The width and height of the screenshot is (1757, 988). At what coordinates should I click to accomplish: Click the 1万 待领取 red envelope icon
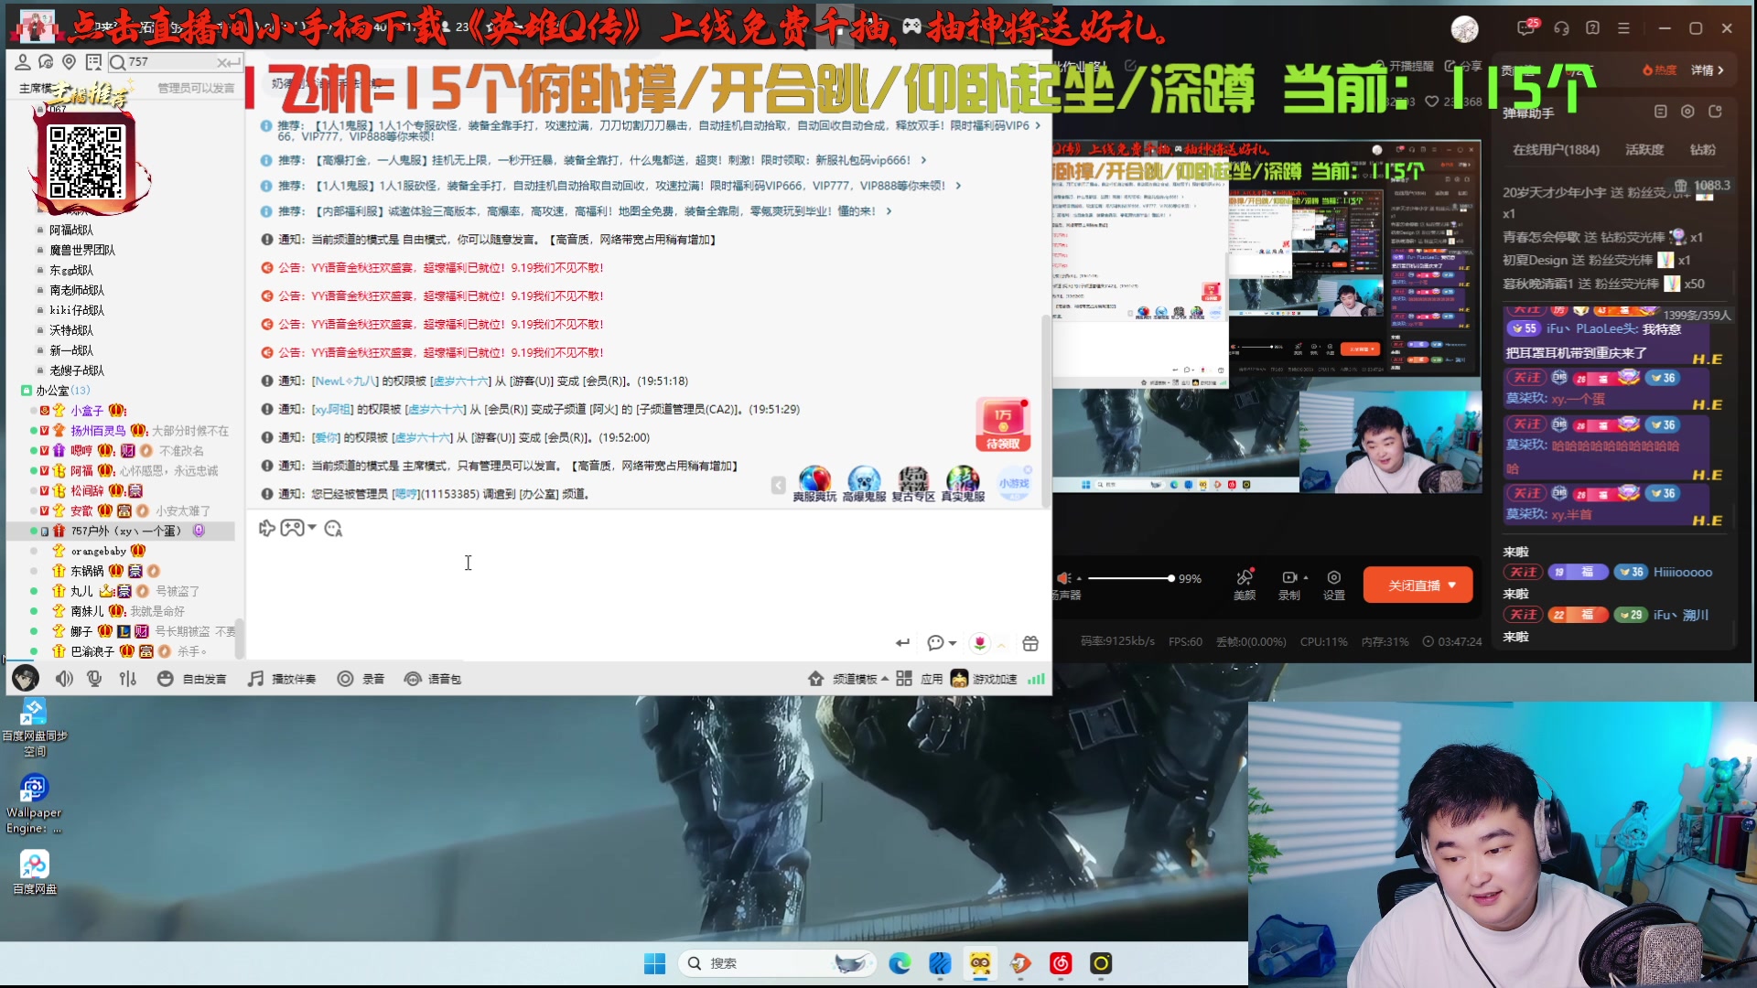click(x=1003, y=425)
